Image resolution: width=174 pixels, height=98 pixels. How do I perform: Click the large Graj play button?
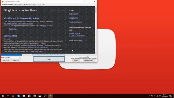click(x=49, y=59)
